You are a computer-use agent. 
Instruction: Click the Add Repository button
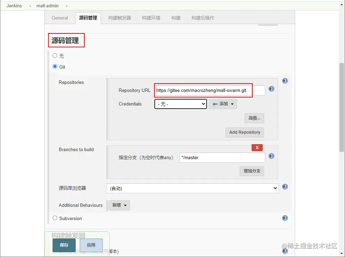point(245,132)
